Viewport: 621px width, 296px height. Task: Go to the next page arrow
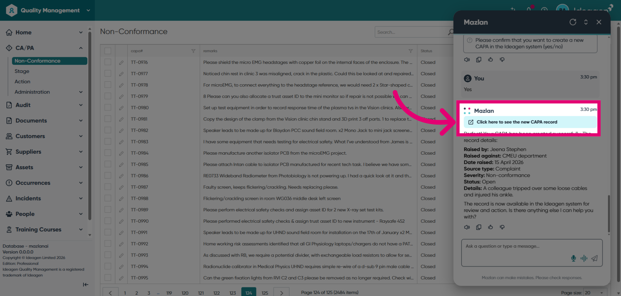point(282,292)
